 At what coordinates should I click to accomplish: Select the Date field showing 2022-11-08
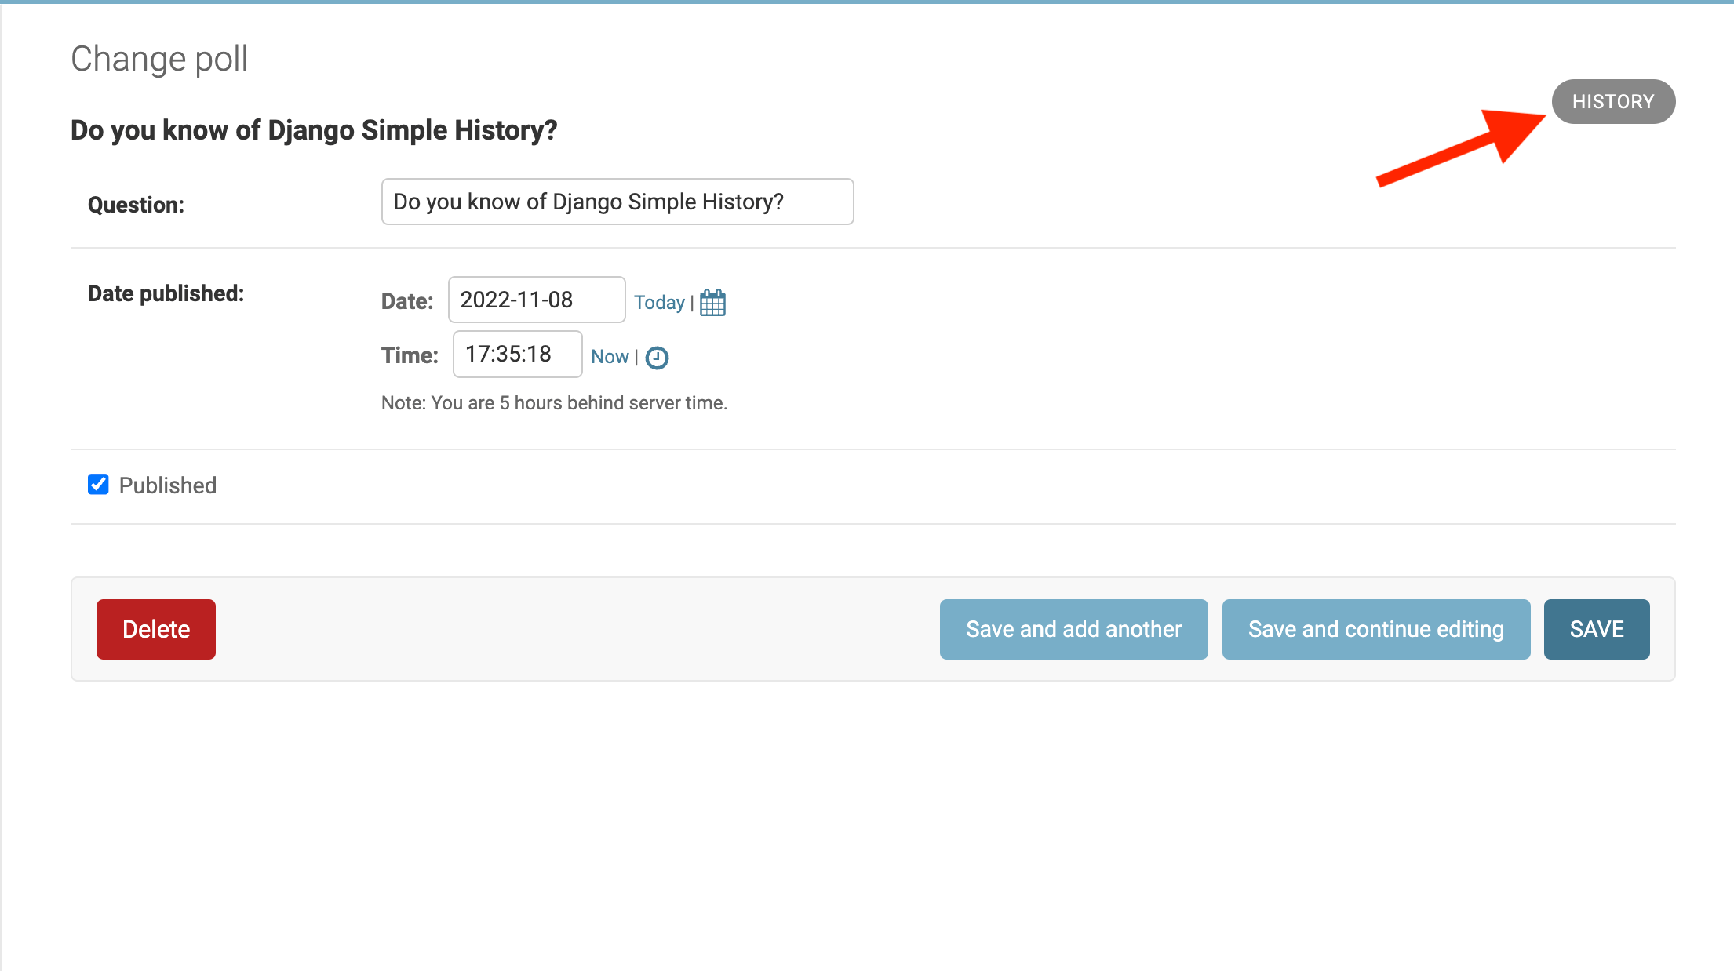click(x=536, y=300)
